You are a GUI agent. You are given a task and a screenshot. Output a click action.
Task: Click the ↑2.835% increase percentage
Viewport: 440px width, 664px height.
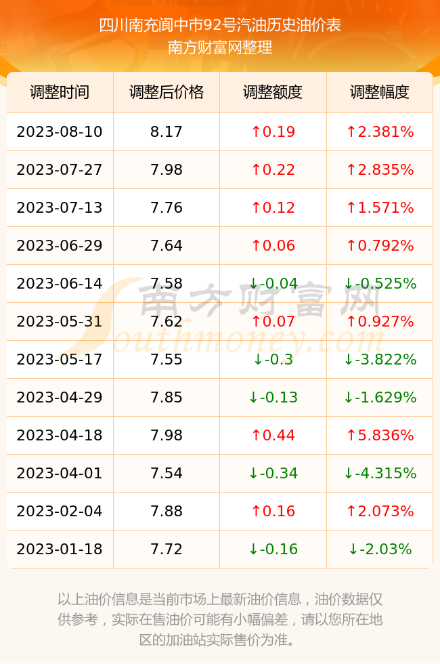pyautogui.click(x=380, y=170)
